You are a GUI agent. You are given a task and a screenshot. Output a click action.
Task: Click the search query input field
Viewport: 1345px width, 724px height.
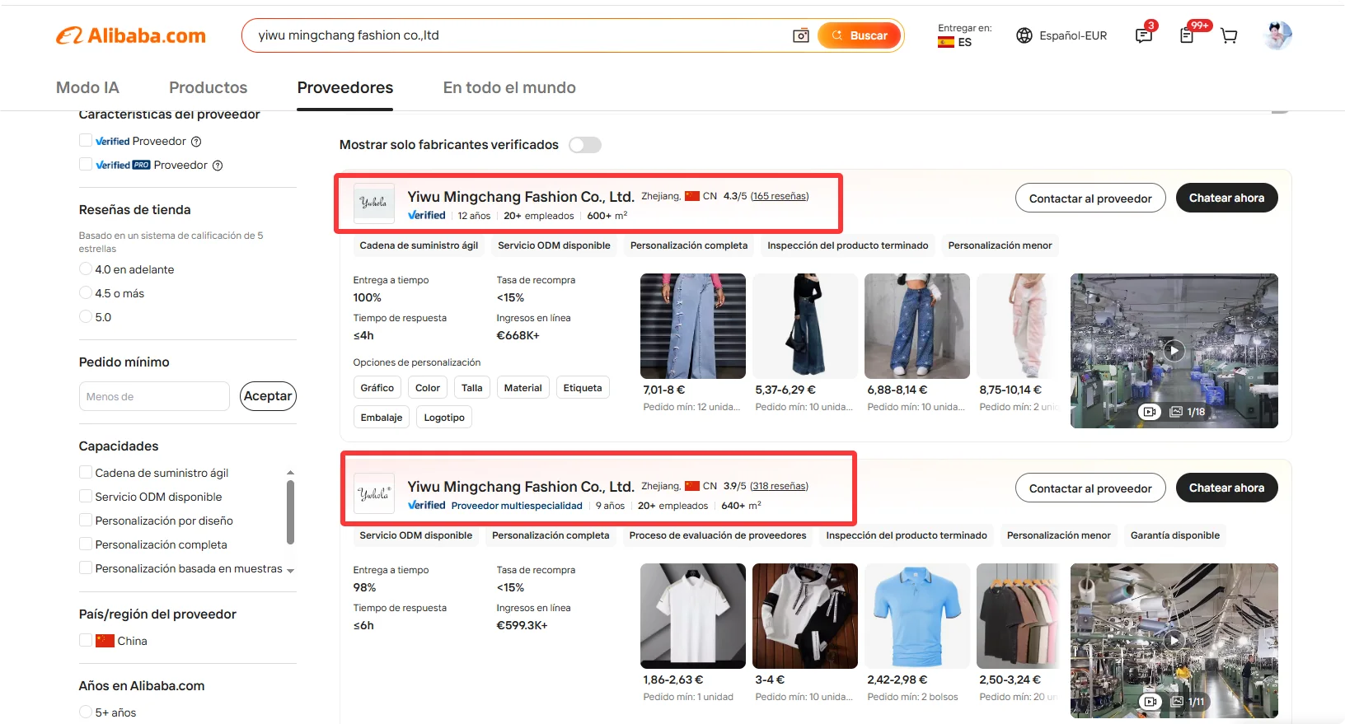pos(519,35)
